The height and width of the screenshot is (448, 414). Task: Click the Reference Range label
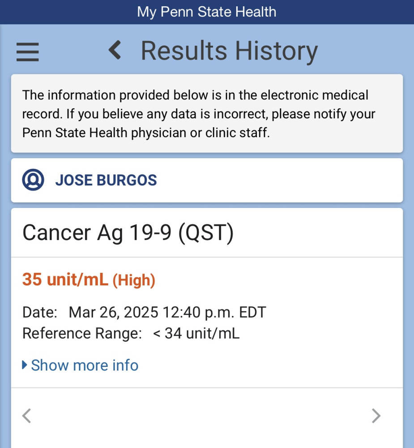click(x=82, y=334)
